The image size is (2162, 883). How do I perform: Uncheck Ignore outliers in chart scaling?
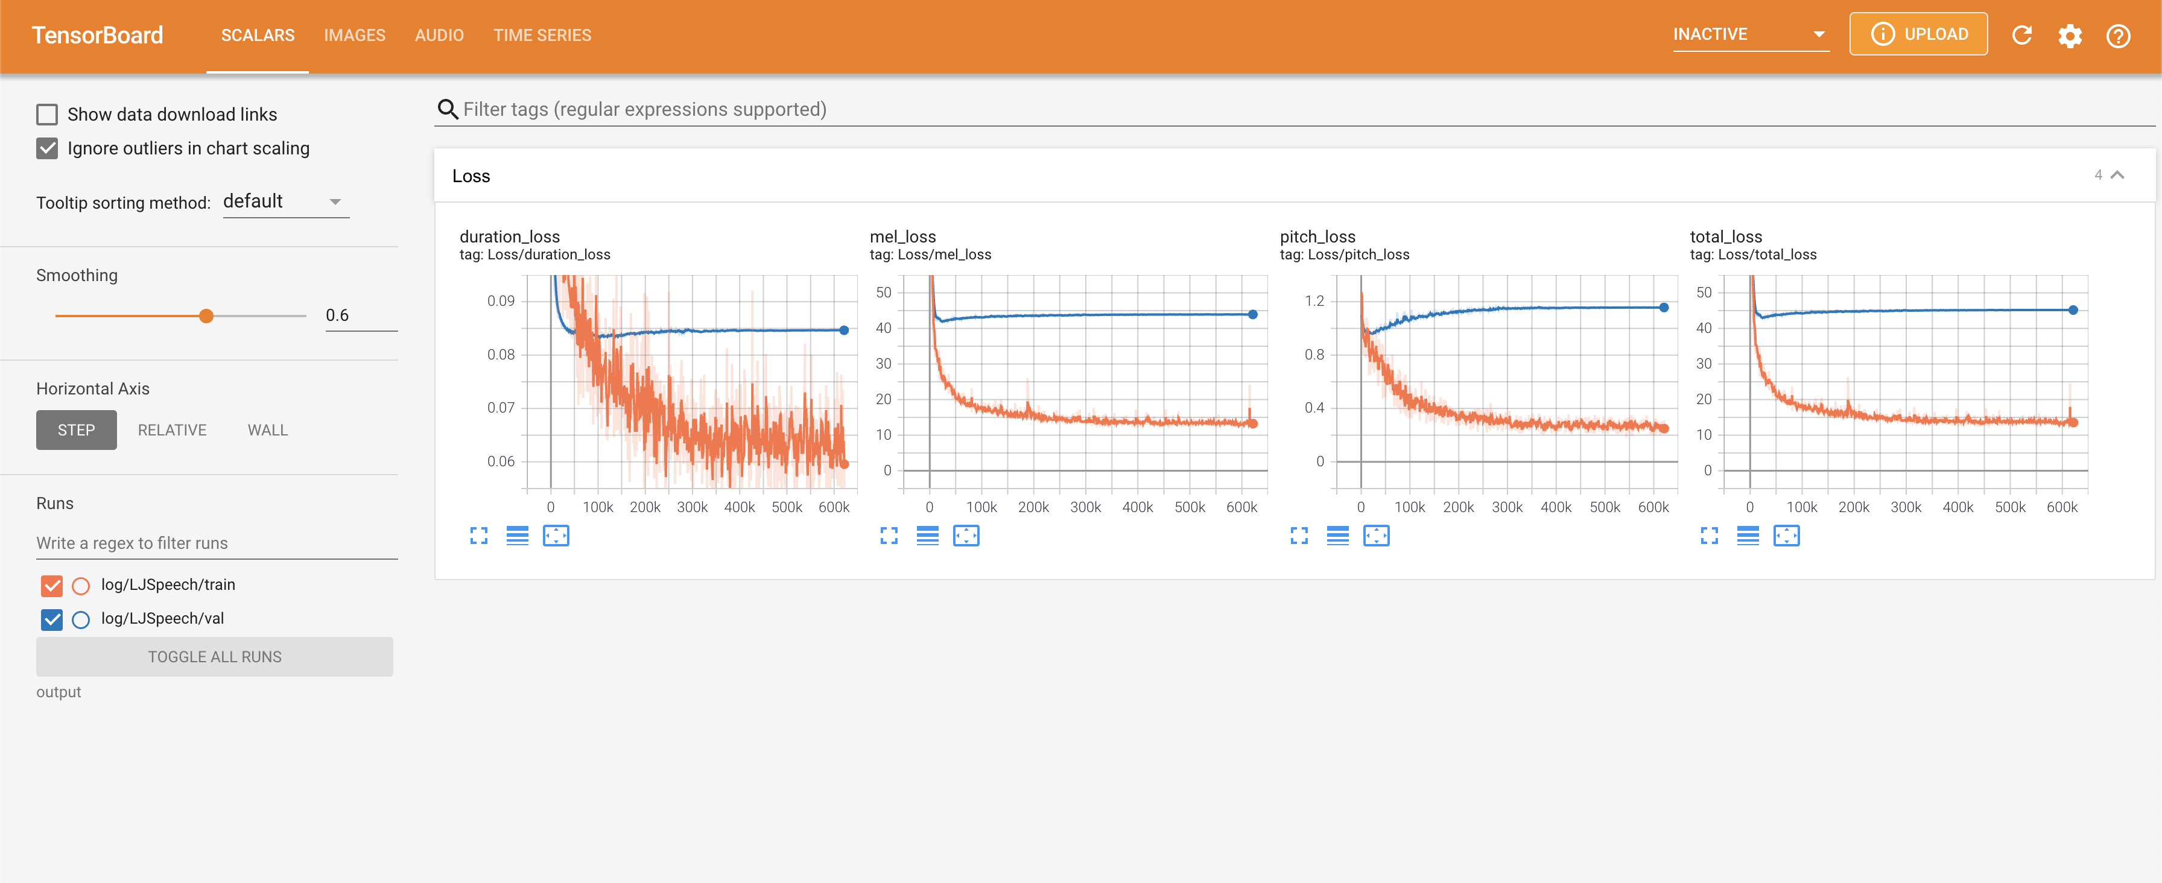[x=47, y=148]
